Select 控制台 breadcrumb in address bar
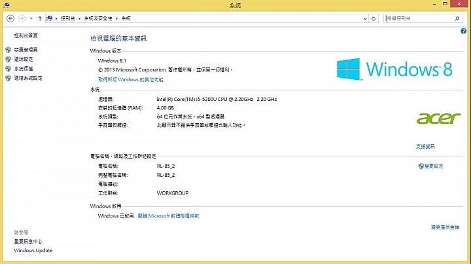471x264 pixels. (x=67, y=18)
